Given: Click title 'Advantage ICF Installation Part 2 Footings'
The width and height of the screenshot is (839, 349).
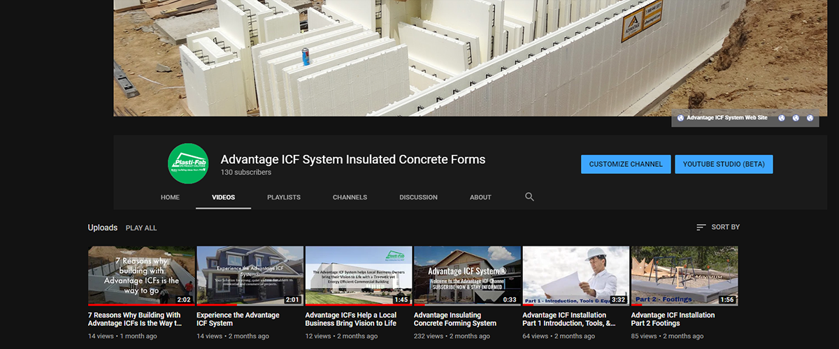Looking at the screenshot, I should point(673,319).
